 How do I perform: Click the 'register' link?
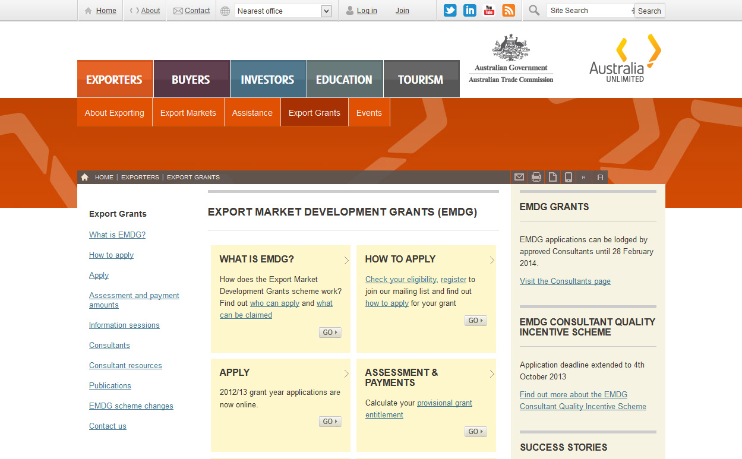453,279
